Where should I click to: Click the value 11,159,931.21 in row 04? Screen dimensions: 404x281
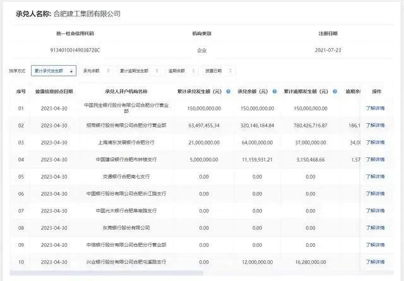point(257,160)
